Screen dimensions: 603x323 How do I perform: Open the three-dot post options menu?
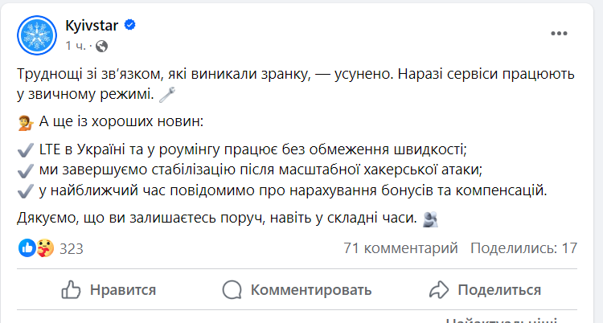560,34
